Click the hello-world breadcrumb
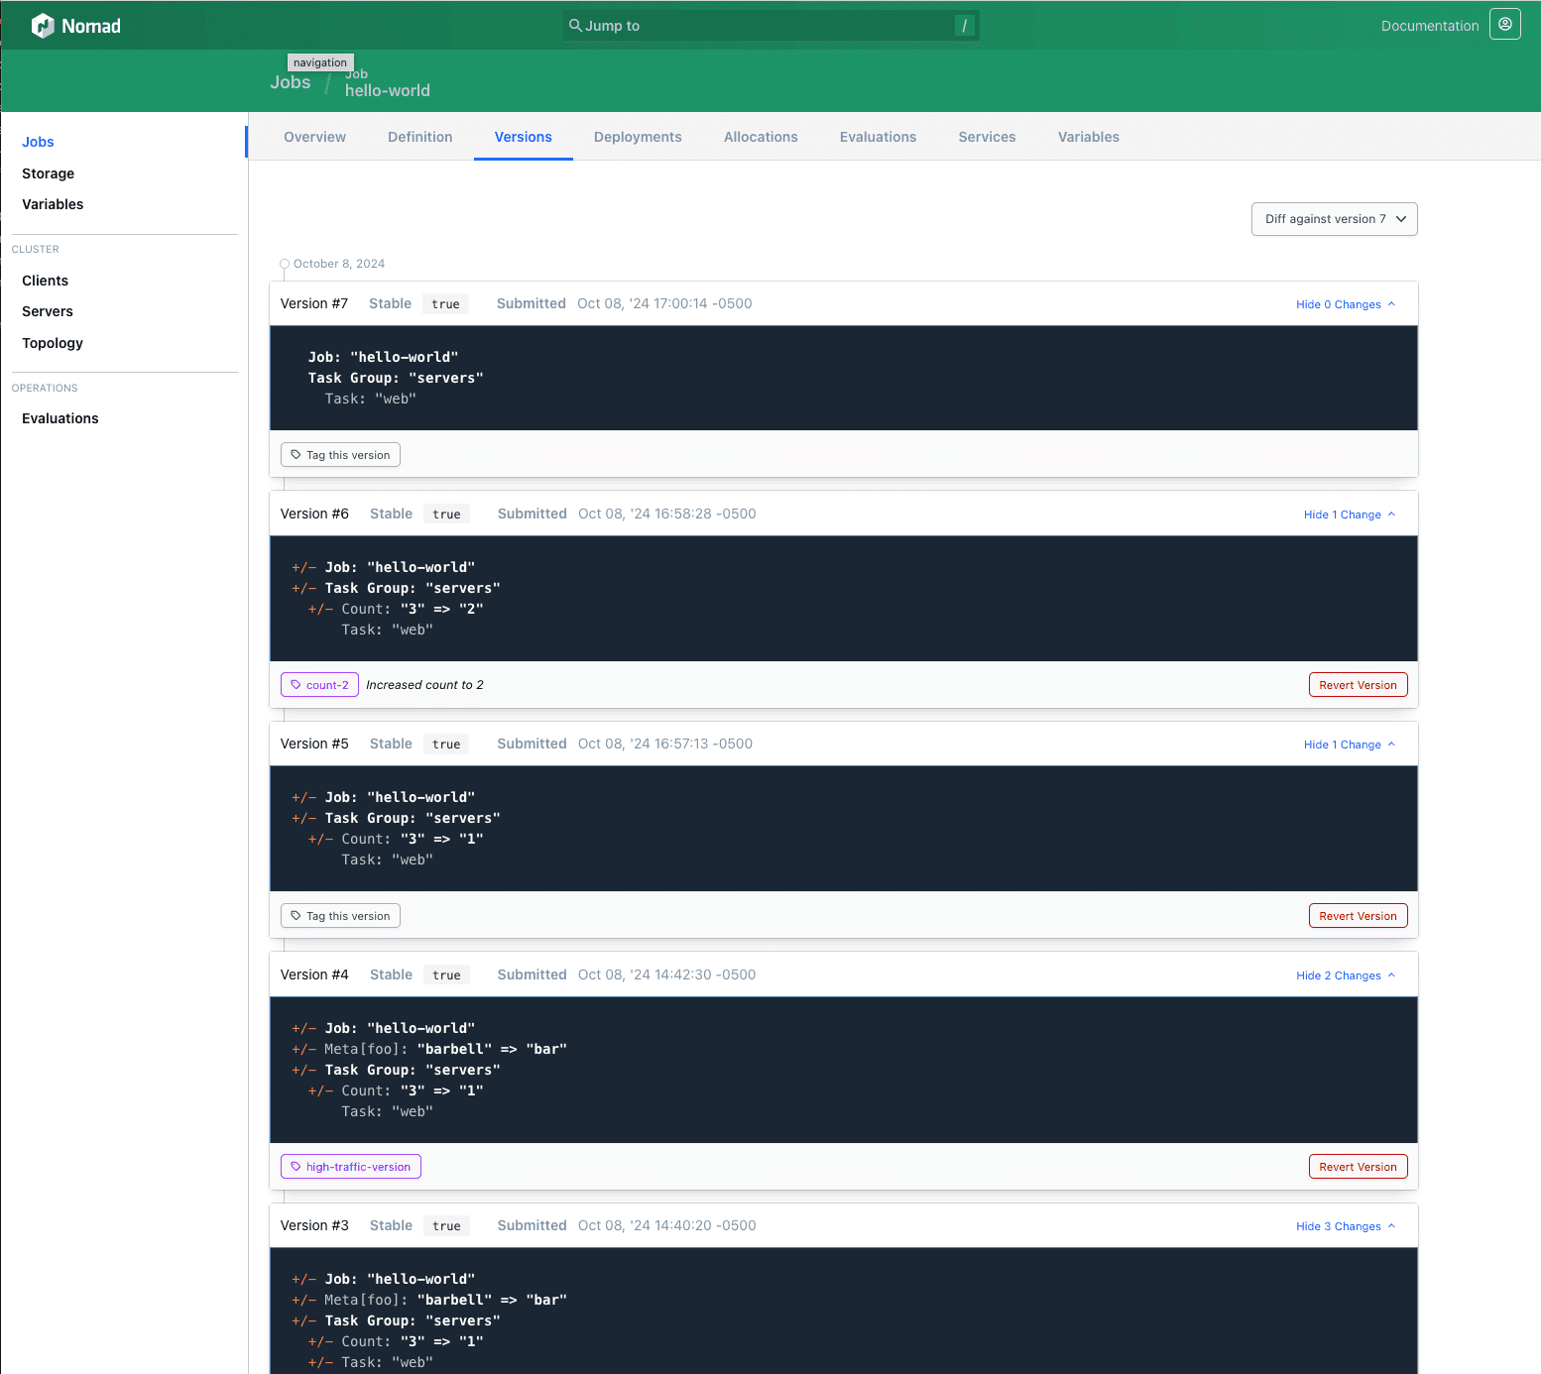The width and height of the screenshot is (1541, 1374). tap(387, 90)
